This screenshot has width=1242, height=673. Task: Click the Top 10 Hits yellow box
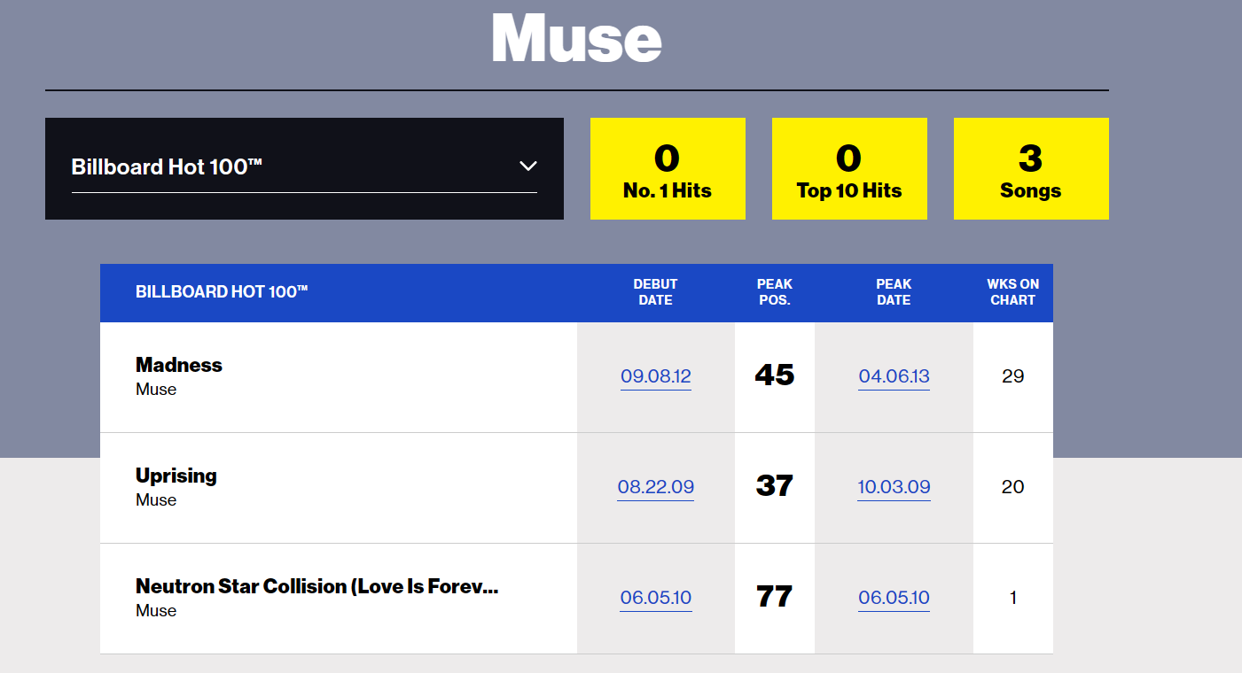click(849, 169)
